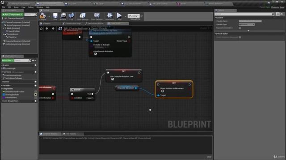Viewport: 286px width, 160px height.
Task: Toggle Orient Rotation to Movement checkbox on SET node
Action: click(x=163, y=91)
